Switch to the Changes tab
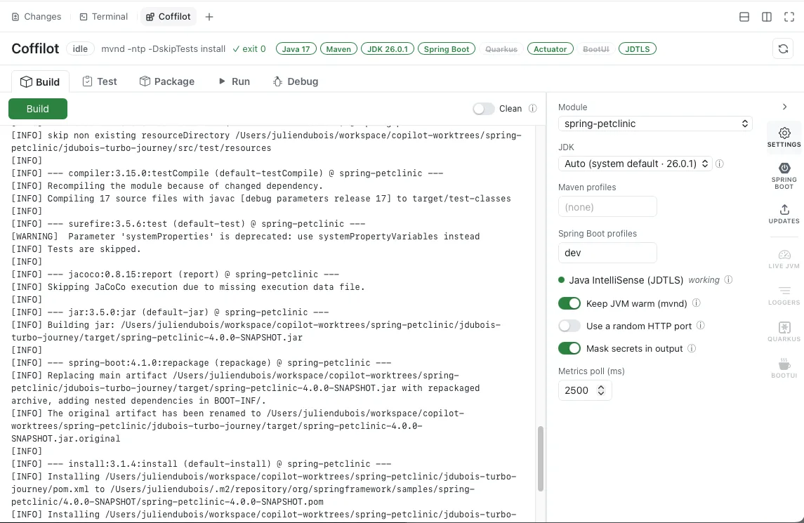Viewport: 804px width, 523px height. click(37, 17)
